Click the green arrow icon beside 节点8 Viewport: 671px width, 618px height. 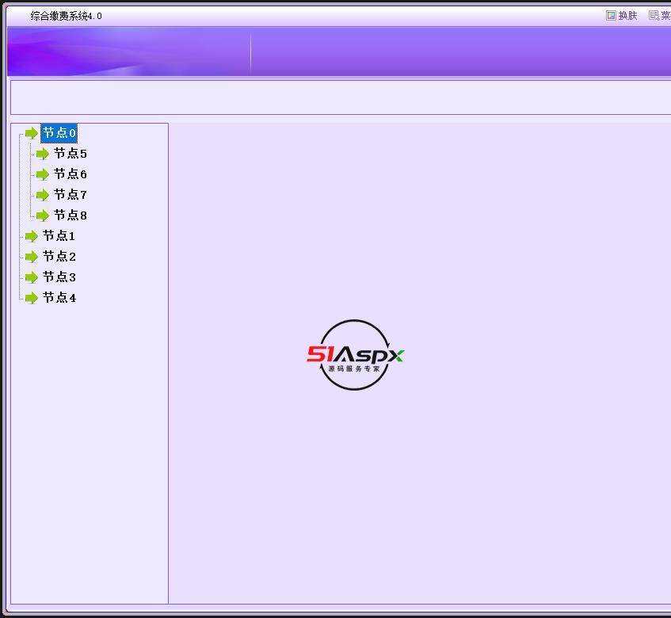(43, 216)
